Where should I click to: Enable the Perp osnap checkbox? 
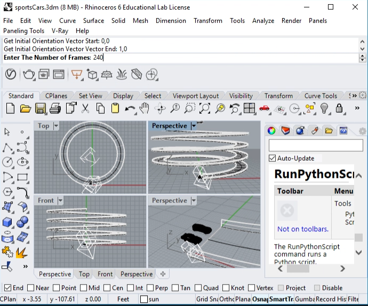(150, 288)
